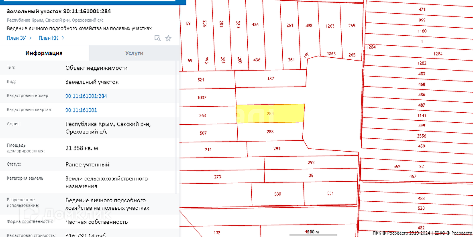473x237 pixels.
Task: Select parcel 273 on the map
Action: tap(218, 177)
